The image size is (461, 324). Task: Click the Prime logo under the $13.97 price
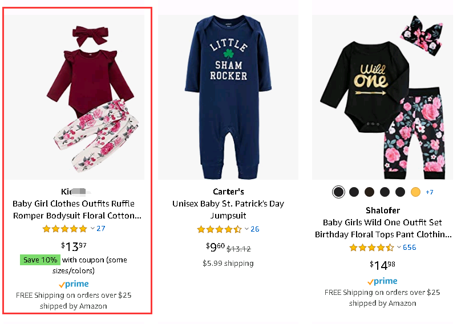pos(74,284)
